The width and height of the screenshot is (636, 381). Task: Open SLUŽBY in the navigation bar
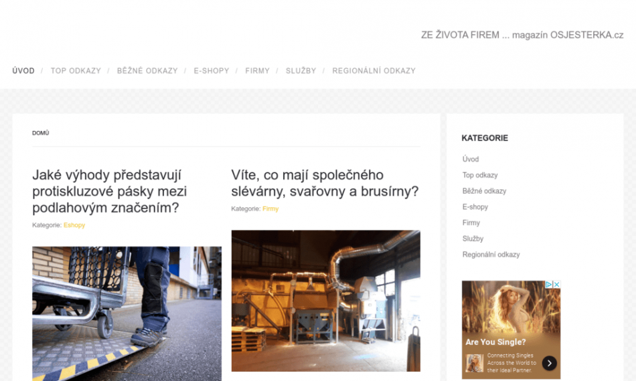(x=301, y=71)
